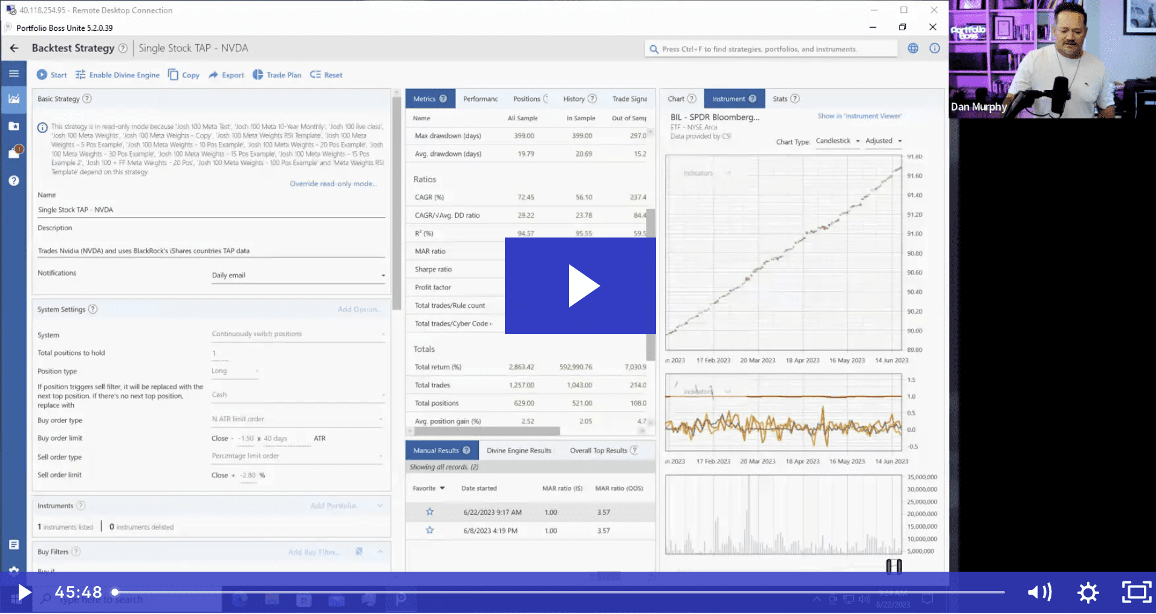Collapse the Instruments section chevron
The width and height of the screenshot is (1156, 614).
click(x=380, y=505)
